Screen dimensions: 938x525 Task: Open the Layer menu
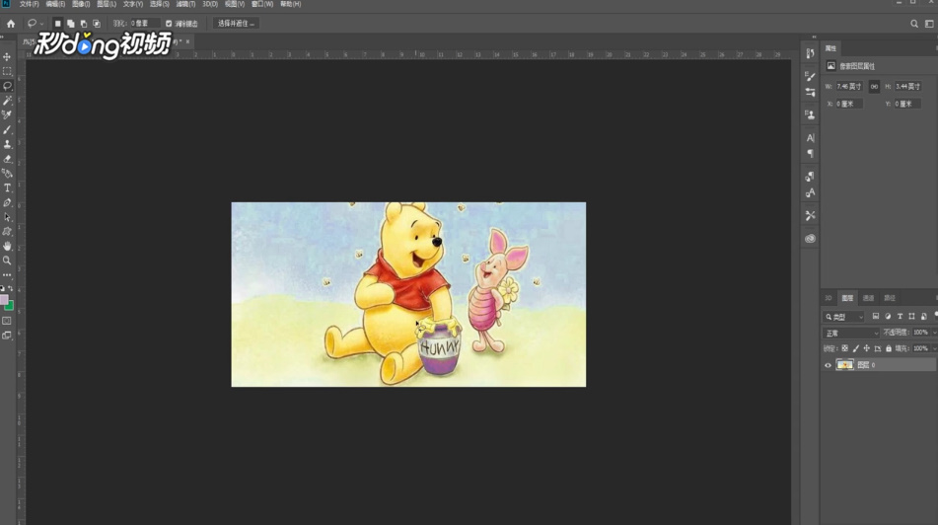click(x=107, y=4)
